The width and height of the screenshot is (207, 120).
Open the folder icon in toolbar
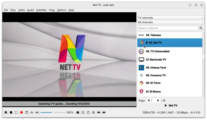[x=32, y=112]
